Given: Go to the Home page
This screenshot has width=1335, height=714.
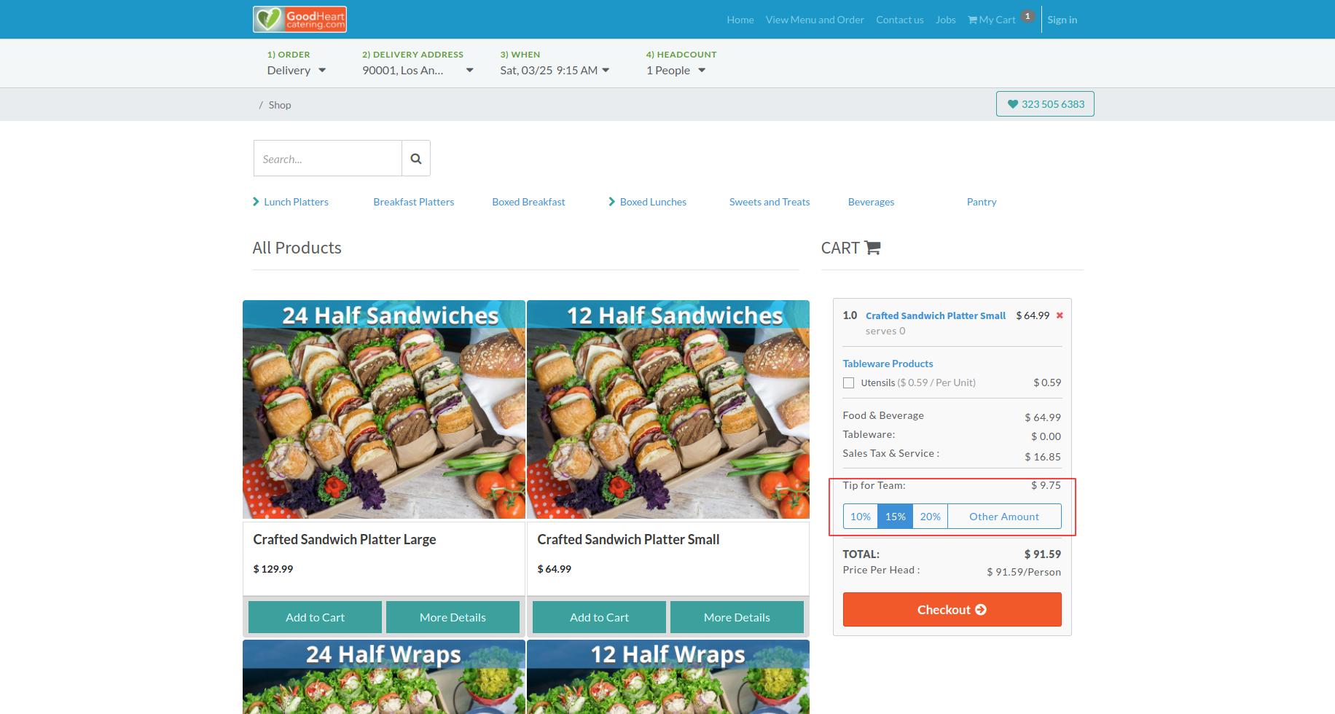Looking at the screenshot, I should [740, 20].
